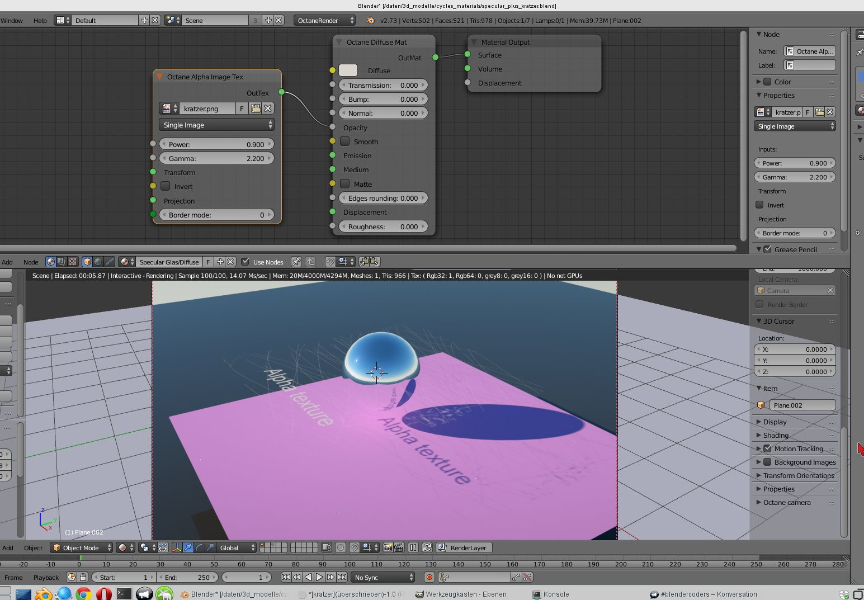The height and width of the screenshot is (600, 864).
Task: Click the Roughness slider in Diffuse Mat
Action: (x=383, y=226)
